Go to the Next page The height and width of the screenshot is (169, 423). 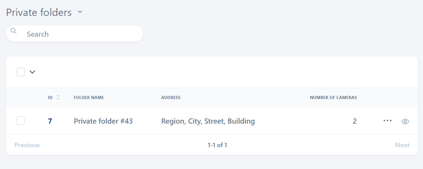click(x=402, y=145)
